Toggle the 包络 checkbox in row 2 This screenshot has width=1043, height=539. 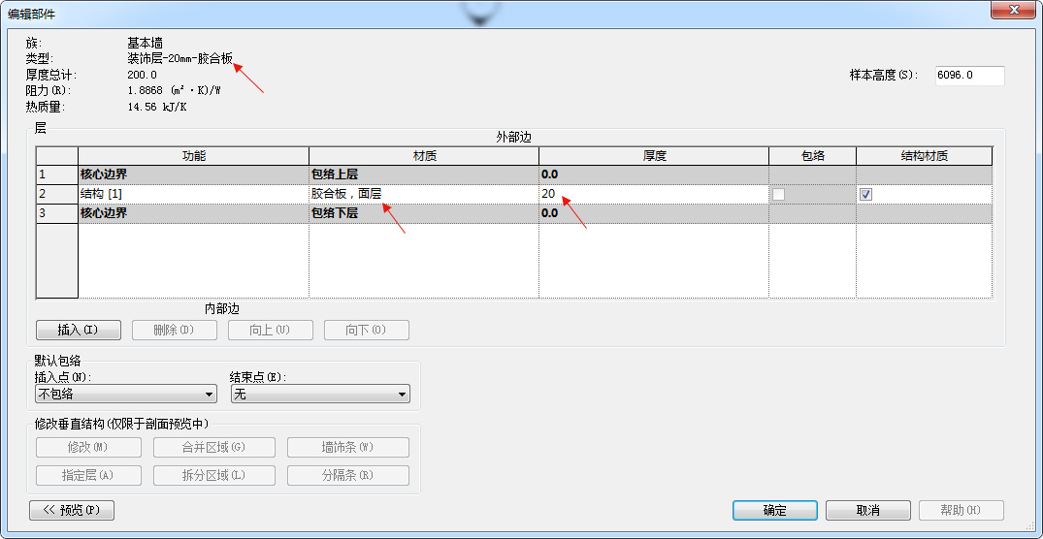(x=778, y=194)
